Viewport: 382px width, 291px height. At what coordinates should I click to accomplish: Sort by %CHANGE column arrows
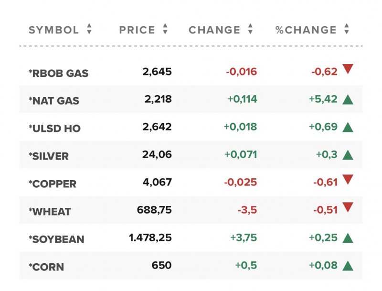click(347, 30)
